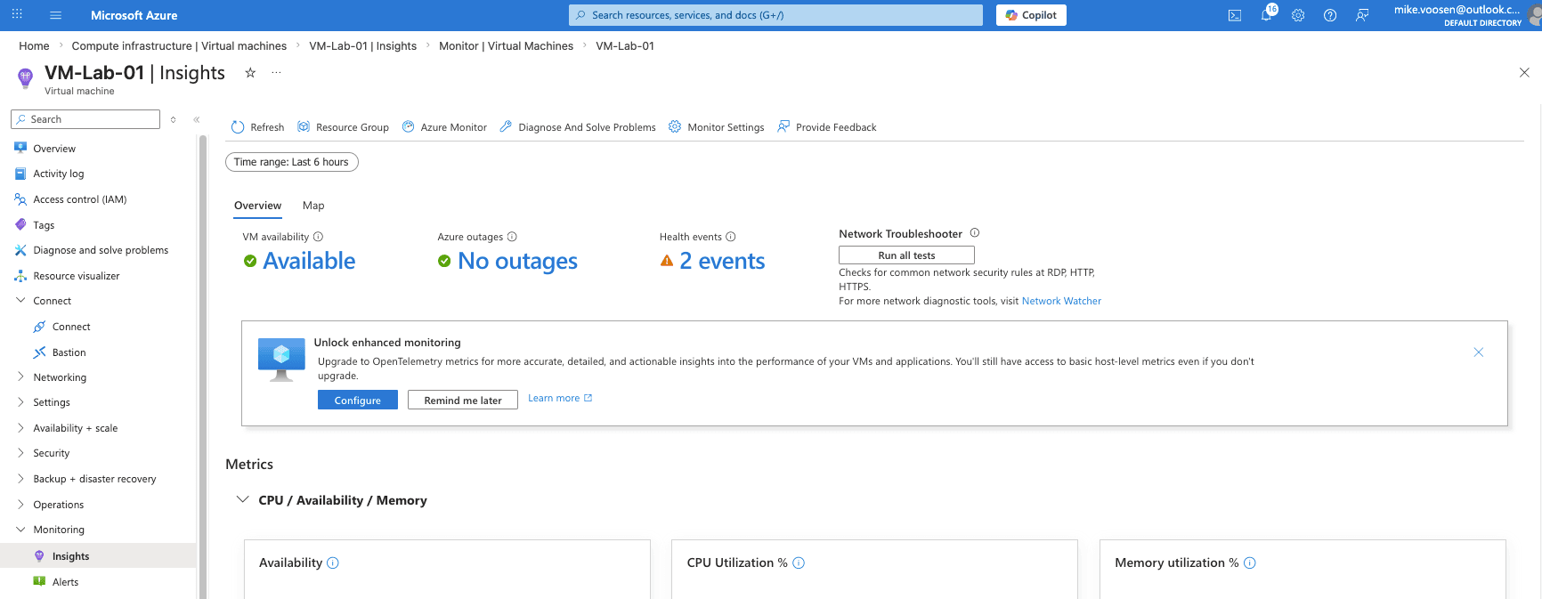This screenshot has width=1542, height=599.
Task: Open the top bar feedback icon
Action: point(1362,15)
